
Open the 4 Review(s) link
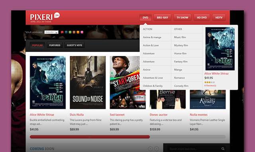[210, 86]
